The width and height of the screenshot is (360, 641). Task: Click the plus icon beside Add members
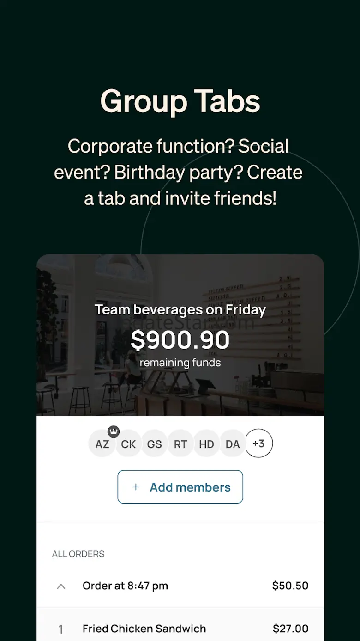pos(136,487)
